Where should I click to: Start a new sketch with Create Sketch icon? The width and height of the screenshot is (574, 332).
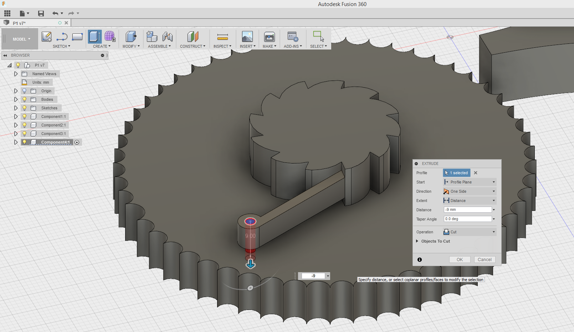pyautogui.click(x=47, y=36)
